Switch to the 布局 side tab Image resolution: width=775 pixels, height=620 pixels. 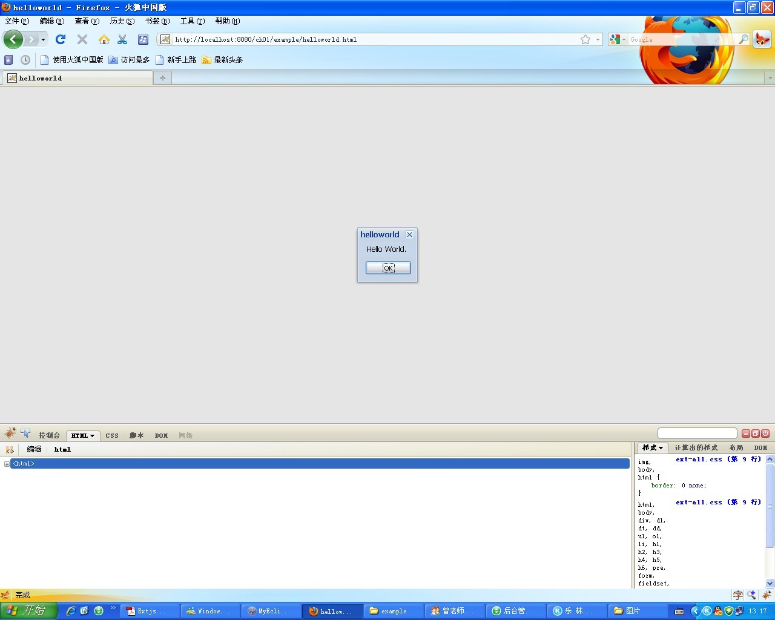tap(736, 448)
